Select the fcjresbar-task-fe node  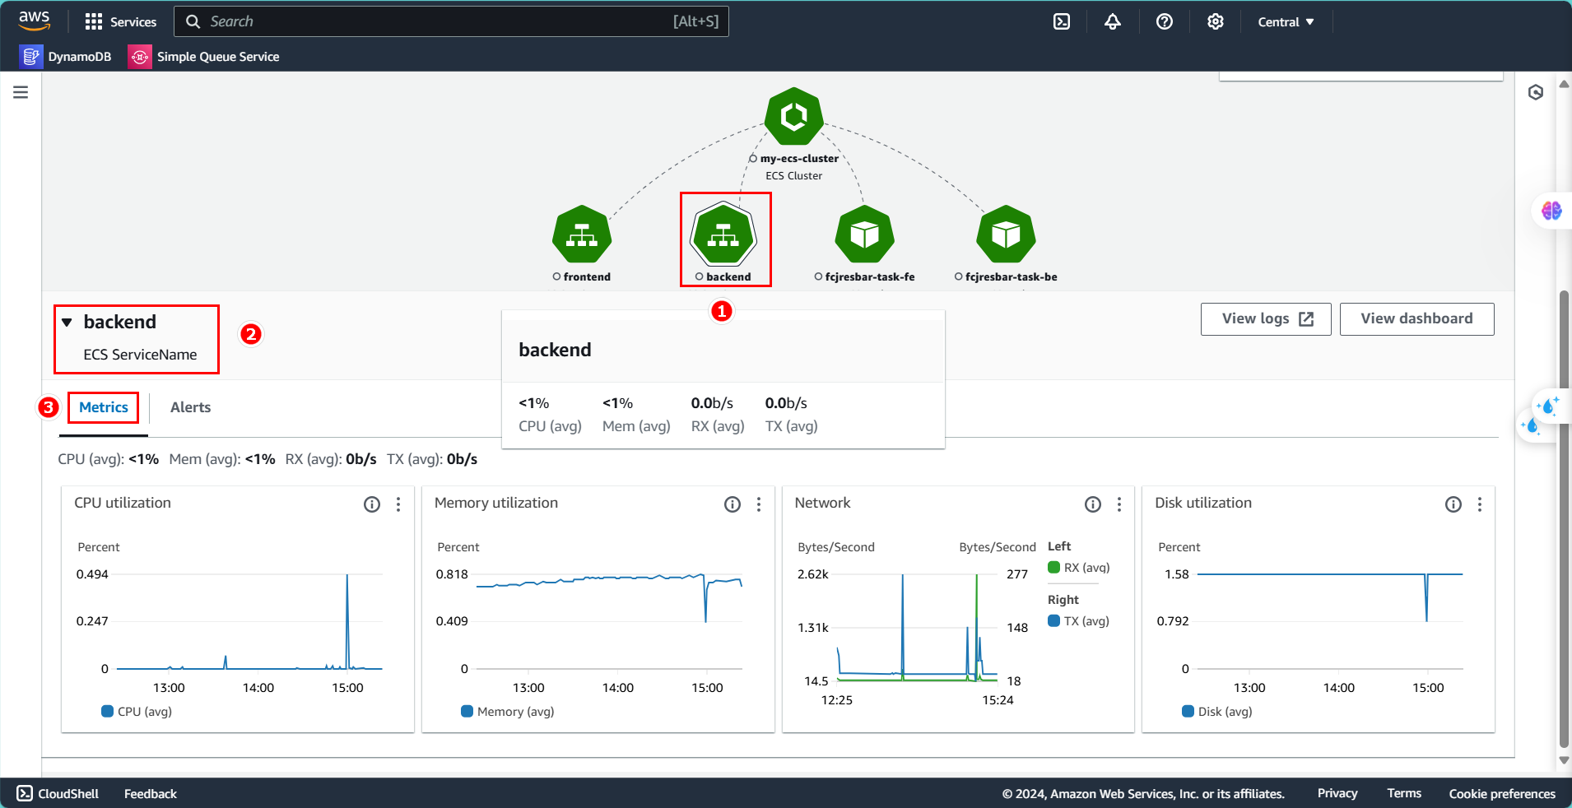pos(865,235)
